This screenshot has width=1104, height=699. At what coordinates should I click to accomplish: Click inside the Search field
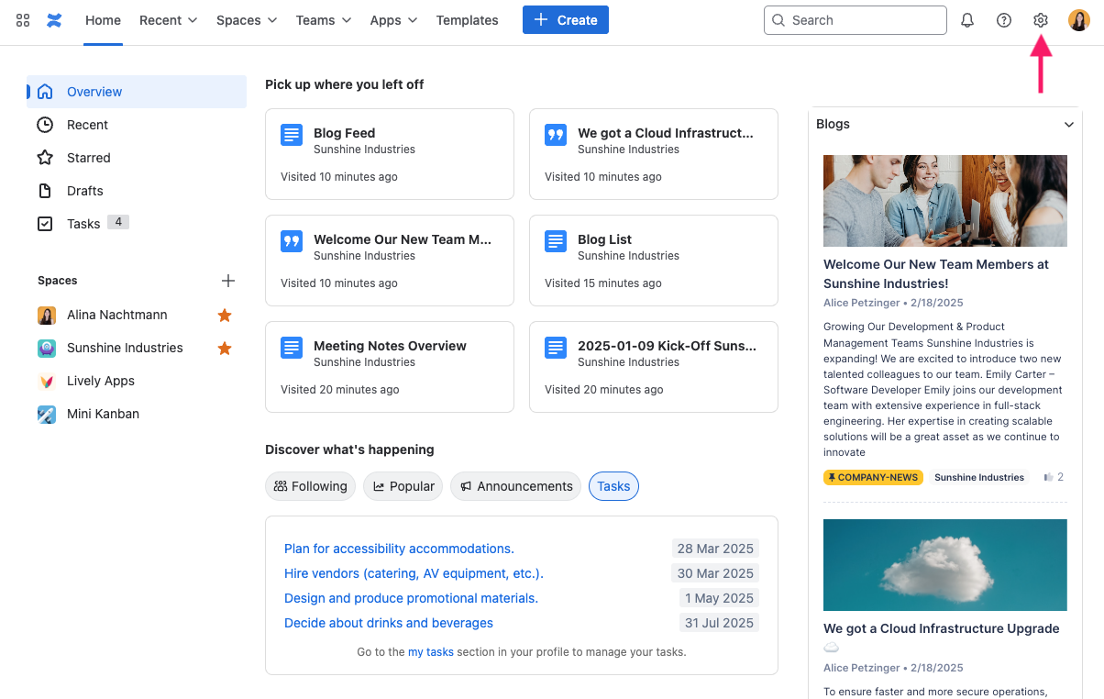click(854, 19)
